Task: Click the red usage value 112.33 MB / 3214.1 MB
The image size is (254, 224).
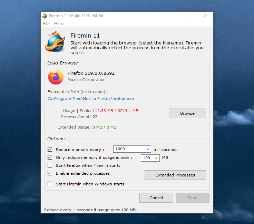Action: tap(115, 111)
